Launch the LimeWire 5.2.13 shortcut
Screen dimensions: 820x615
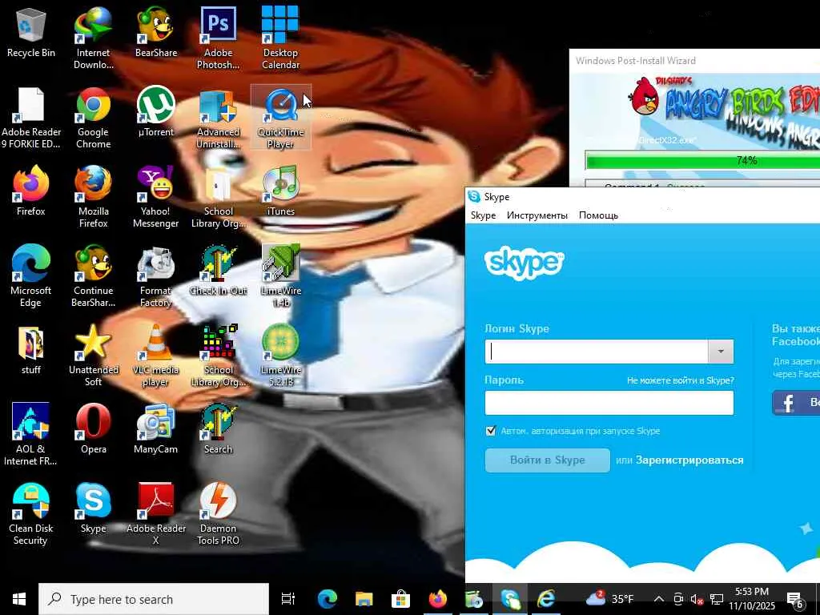(280, 355)
